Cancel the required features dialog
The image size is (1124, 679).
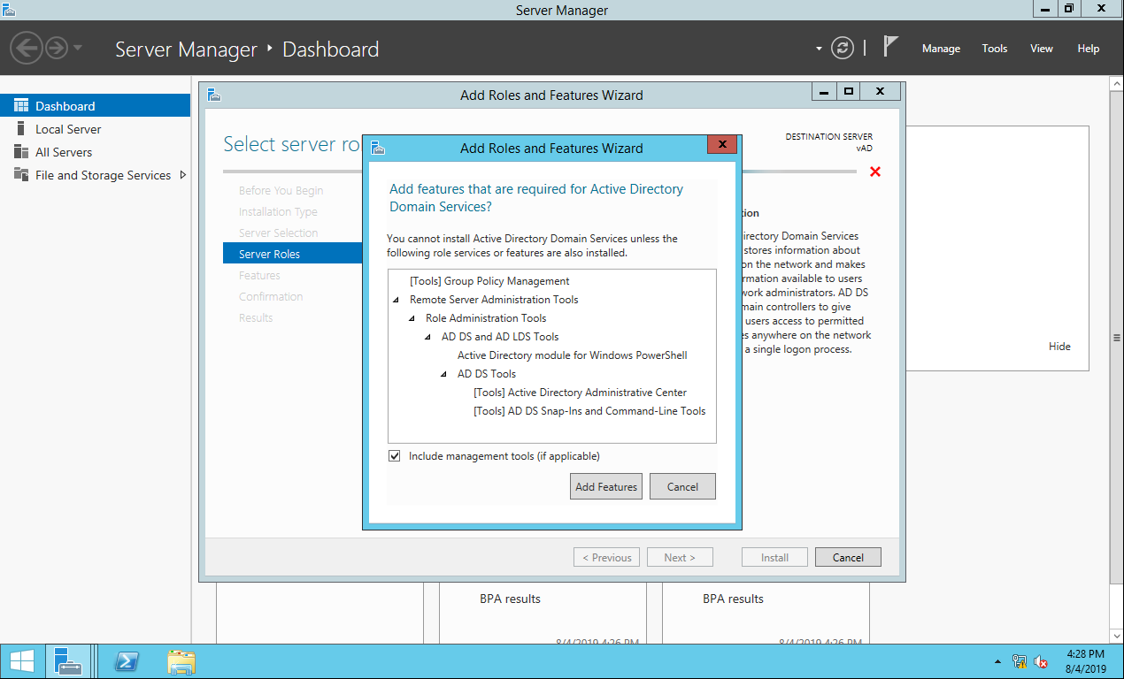682,486
